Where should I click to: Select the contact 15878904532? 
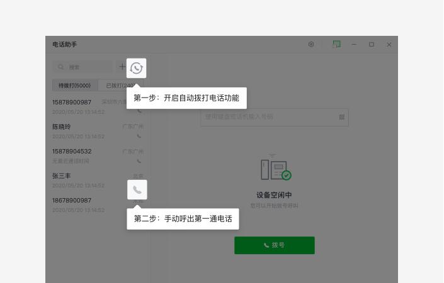(98, 156)
